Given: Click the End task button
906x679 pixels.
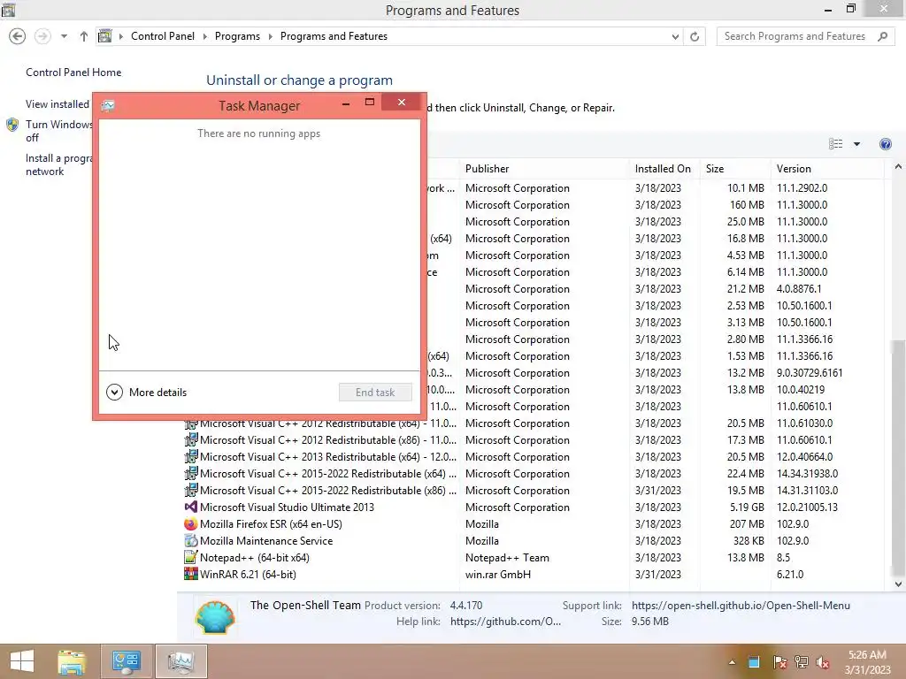Looking at the screenshot, I should point(375,393).
